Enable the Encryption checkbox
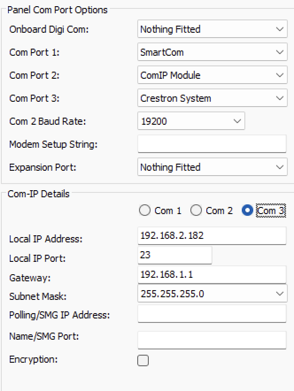 coord(143,360)
